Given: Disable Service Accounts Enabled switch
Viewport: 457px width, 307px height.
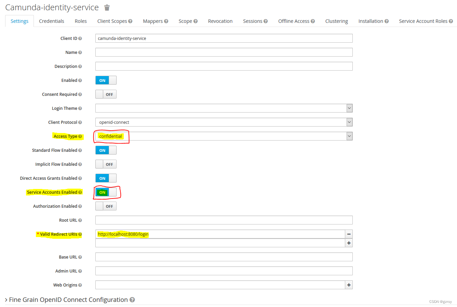Looking at the screenshot, I should [106, 192].
